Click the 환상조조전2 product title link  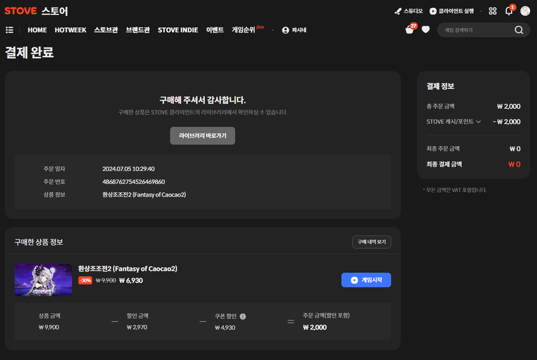(128, 268)
